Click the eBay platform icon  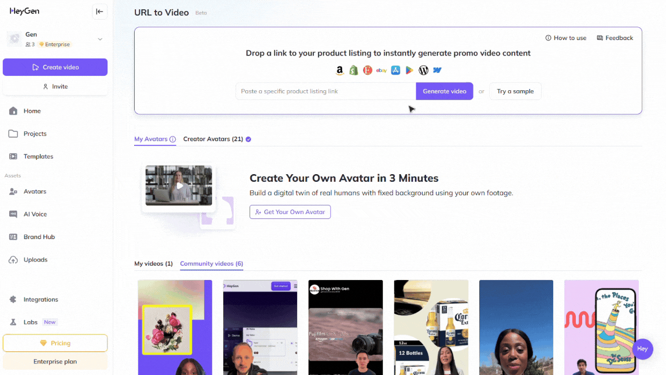click(382, 70)
